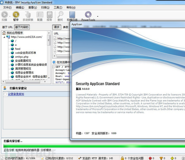Click the high severity red icon
The width and height of the screenshot is (185, 160).
tap(150, 158)
